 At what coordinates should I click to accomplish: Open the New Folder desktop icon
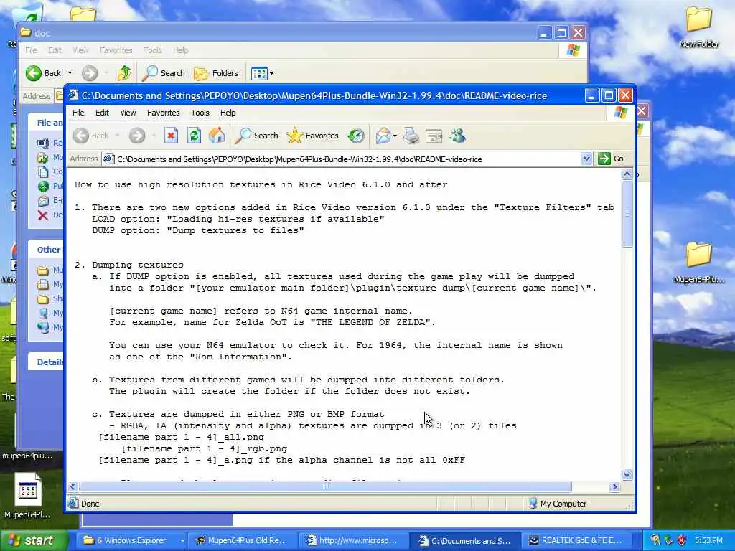point(699,27)
